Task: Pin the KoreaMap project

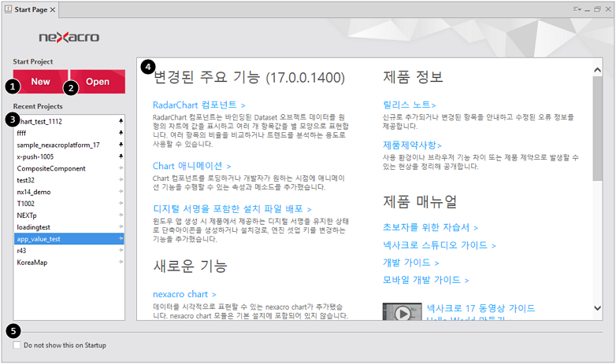Action: click(121, 262)
